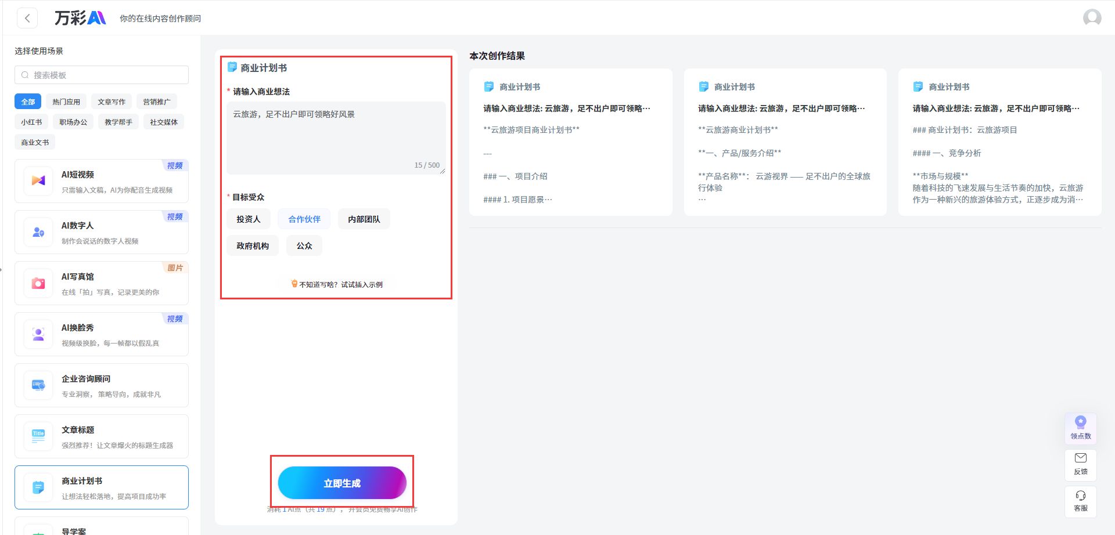Viewport: 1115px width, 535px height.
Task: Select the 文章写作 category tab
Action: click(x=111, y=102)
